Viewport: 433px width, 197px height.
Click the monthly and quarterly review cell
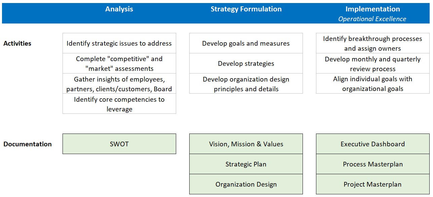[x=373, y=63]
